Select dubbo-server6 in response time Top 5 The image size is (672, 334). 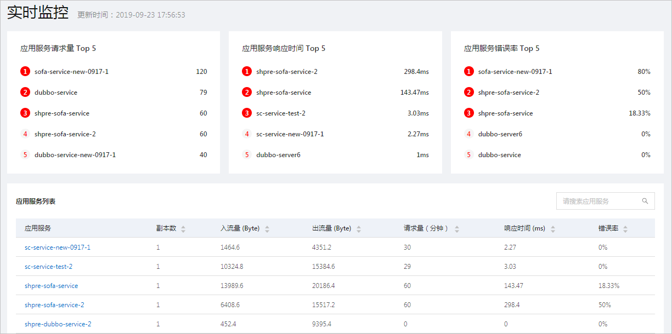pyautogui.click(x=278, y=155)
